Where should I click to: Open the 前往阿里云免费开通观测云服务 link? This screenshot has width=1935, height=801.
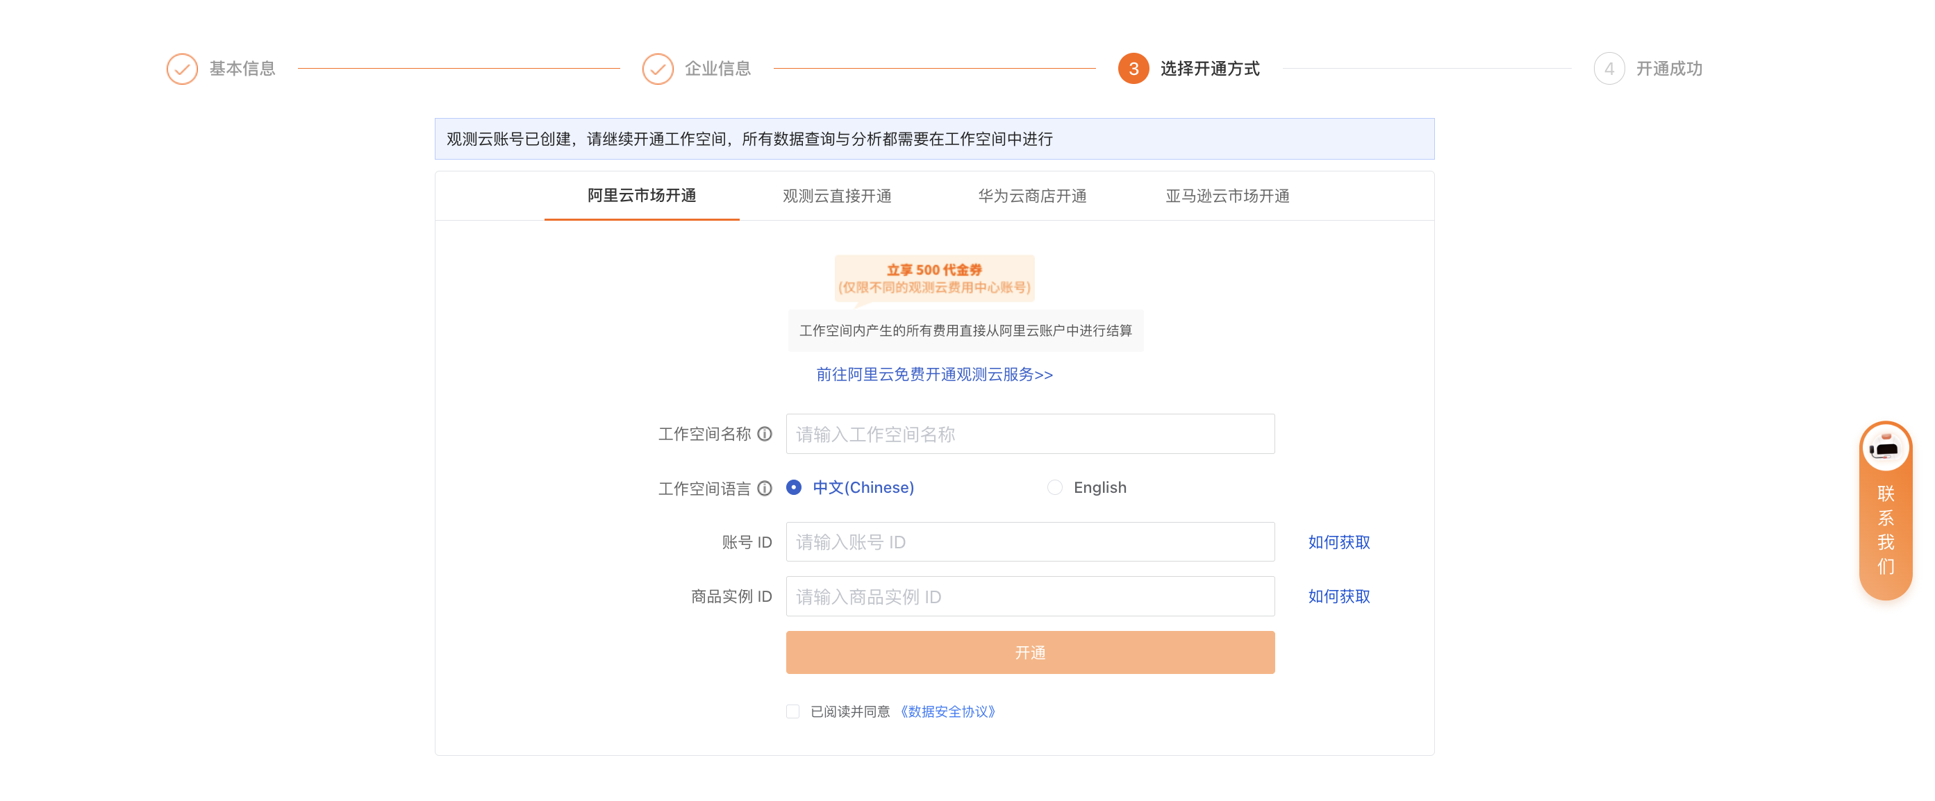(x=933, y=375)
